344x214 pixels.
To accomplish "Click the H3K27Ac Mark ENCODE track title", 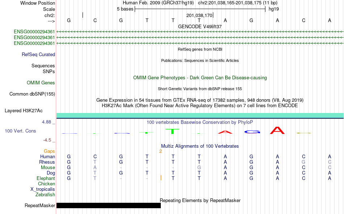I will coord(200,106).
